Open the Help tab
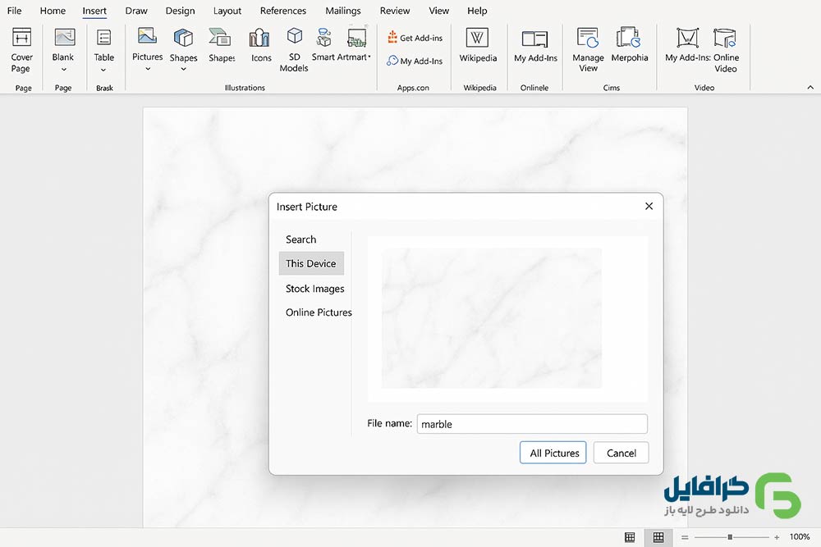 (477, 11)
